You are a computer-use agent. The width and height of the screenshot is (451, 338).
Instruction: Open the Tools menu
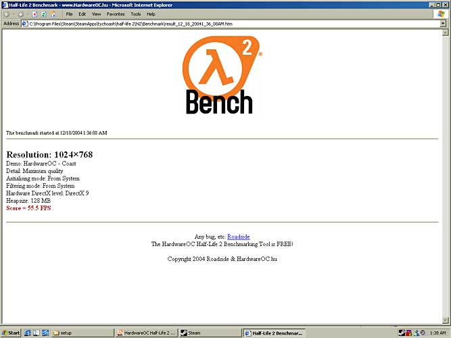(135, 14)
